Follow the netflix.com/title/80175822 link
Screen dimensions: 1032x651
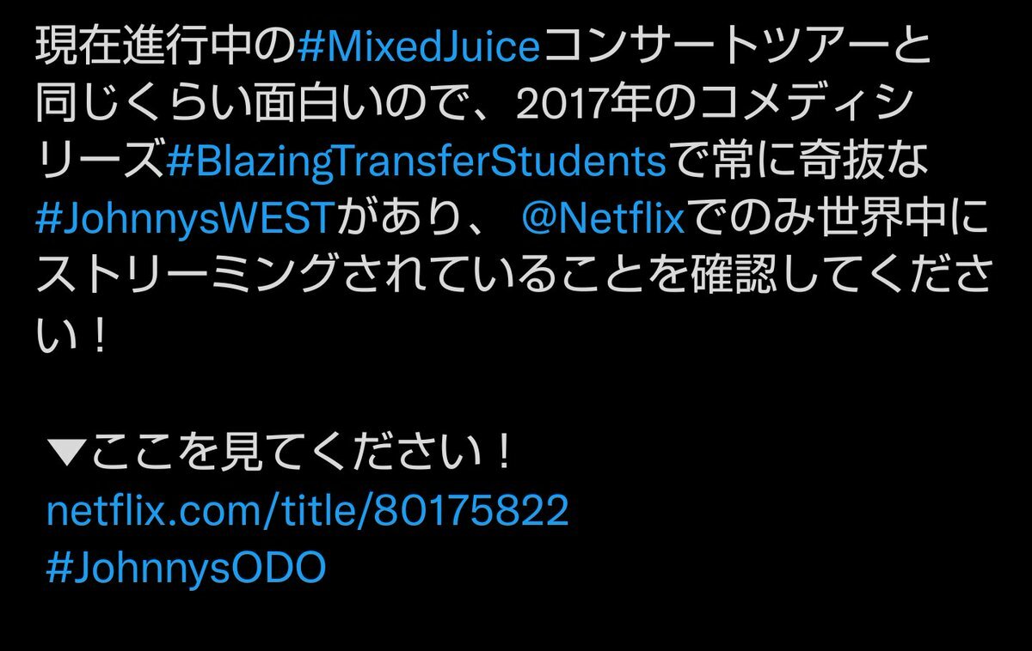pyautogui.click(x=308, y=511)
